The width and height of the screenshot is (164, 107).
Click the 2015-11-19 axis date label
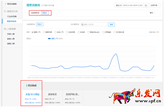[150, 78]
